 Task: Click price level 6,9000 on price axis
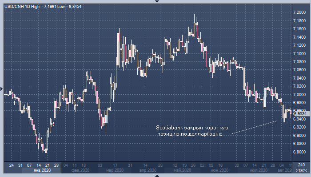click(x=299, y=135)
